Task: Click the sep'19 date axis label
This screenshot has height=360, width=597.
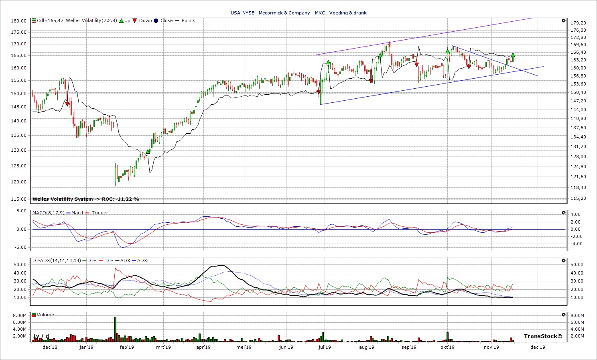Action: point(409,347)
